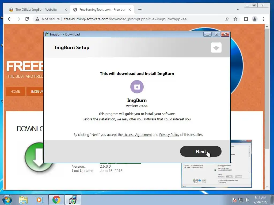The image size is (274, 205).
Task: Open Action Center flag in system tray
Action: coord(234,200)
